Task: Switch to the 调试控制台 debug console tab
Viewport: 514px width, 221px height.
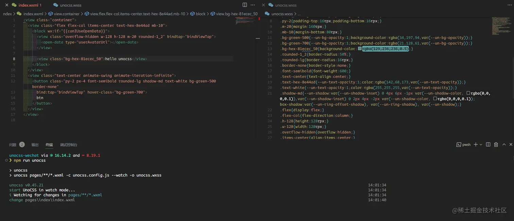Action: [x=69, y=145]
